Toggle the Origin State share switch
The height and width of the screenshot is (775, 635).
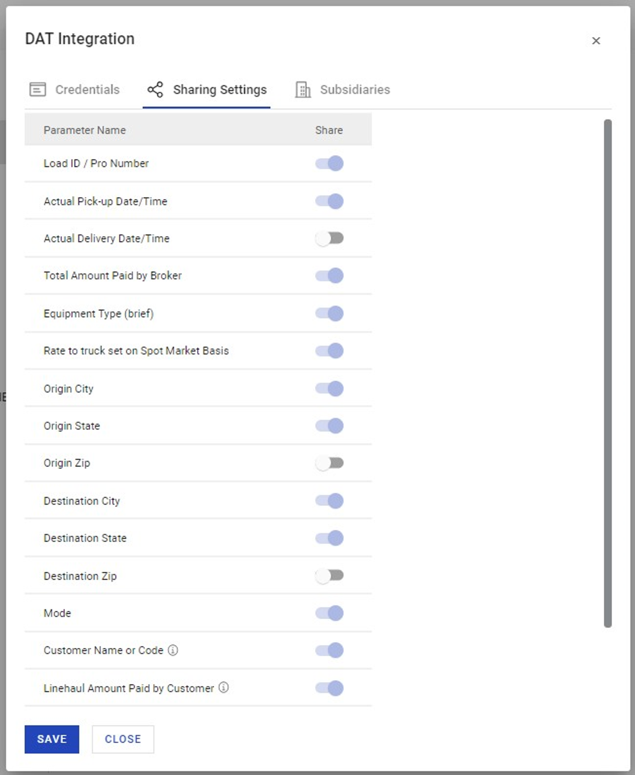click(329, 426)
